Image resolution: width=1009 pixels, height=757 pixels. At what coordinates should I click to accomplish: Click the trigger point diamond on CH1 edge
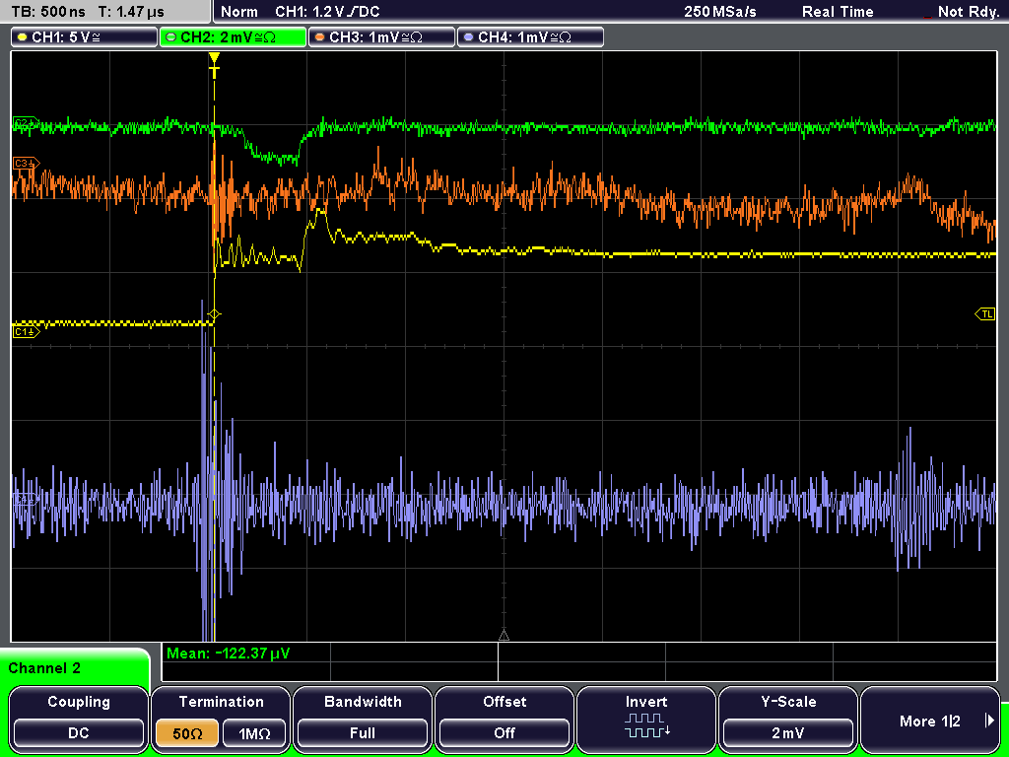point(214,314)
